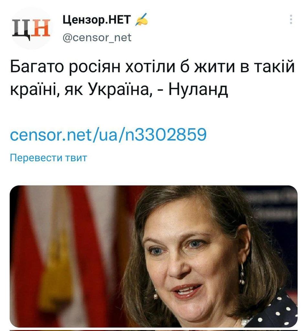The image size is (307, 331).
Task: Click the word Україна in the tweet
Action: 120,90
